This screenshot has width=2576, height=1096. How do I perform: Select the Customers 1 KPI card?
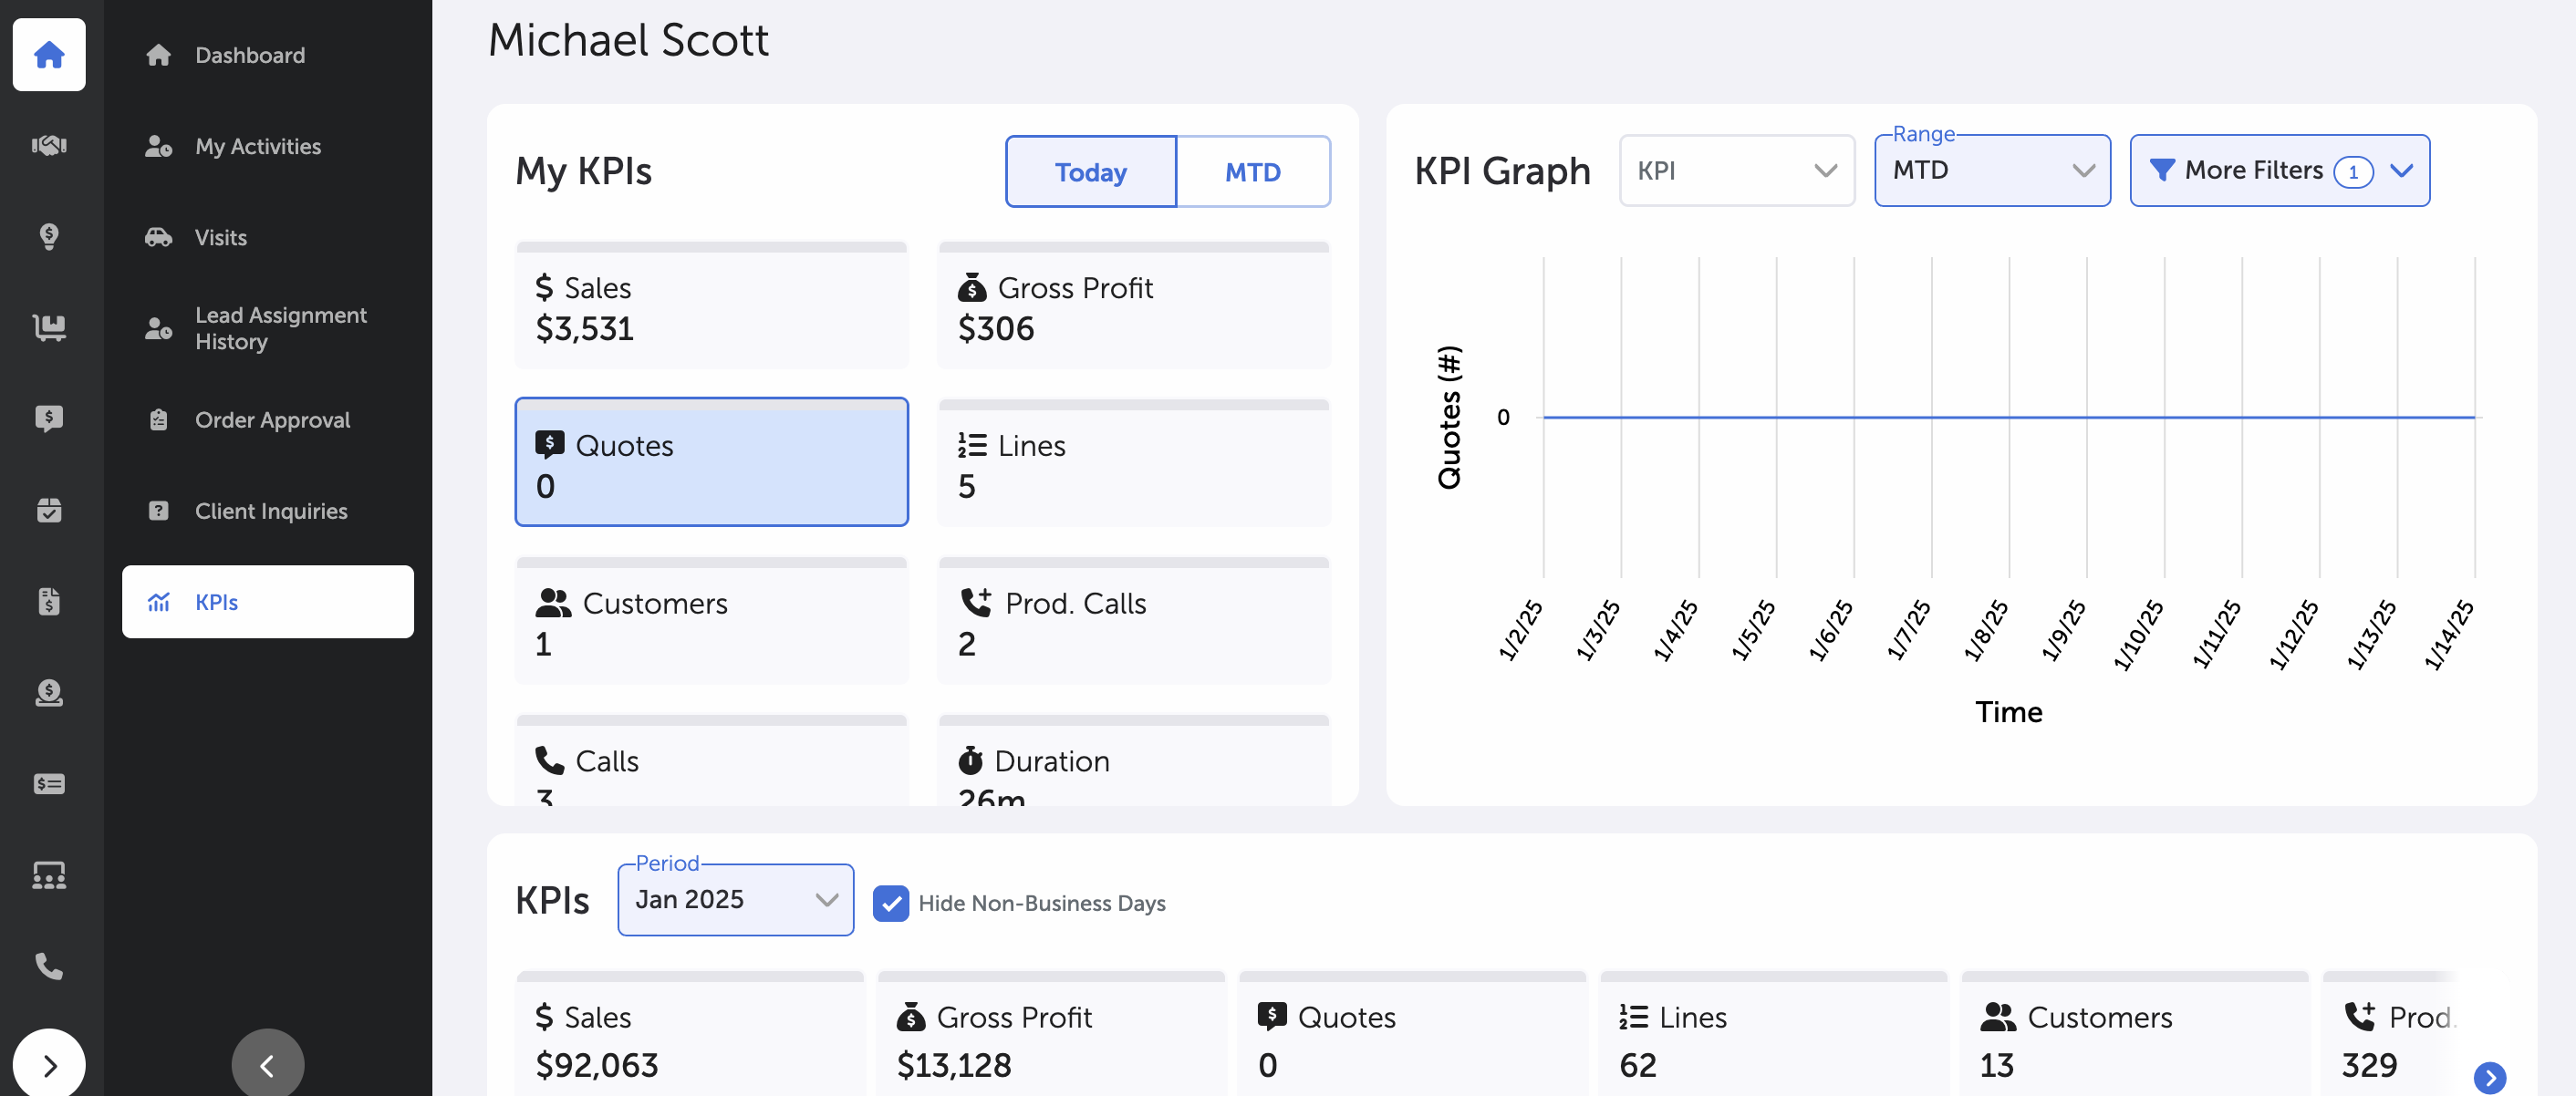coord(711,620)
